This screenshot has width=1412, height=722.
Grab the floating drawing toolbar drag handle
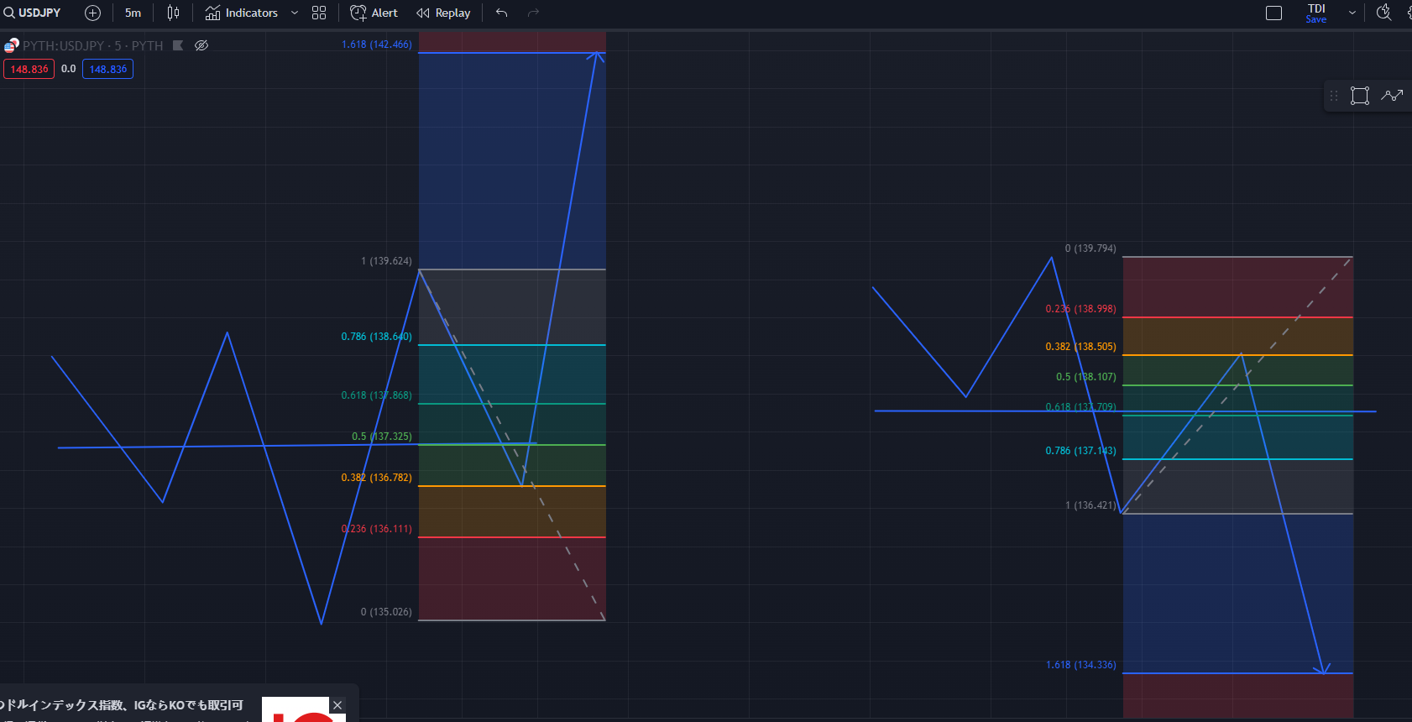[1334, 96]
